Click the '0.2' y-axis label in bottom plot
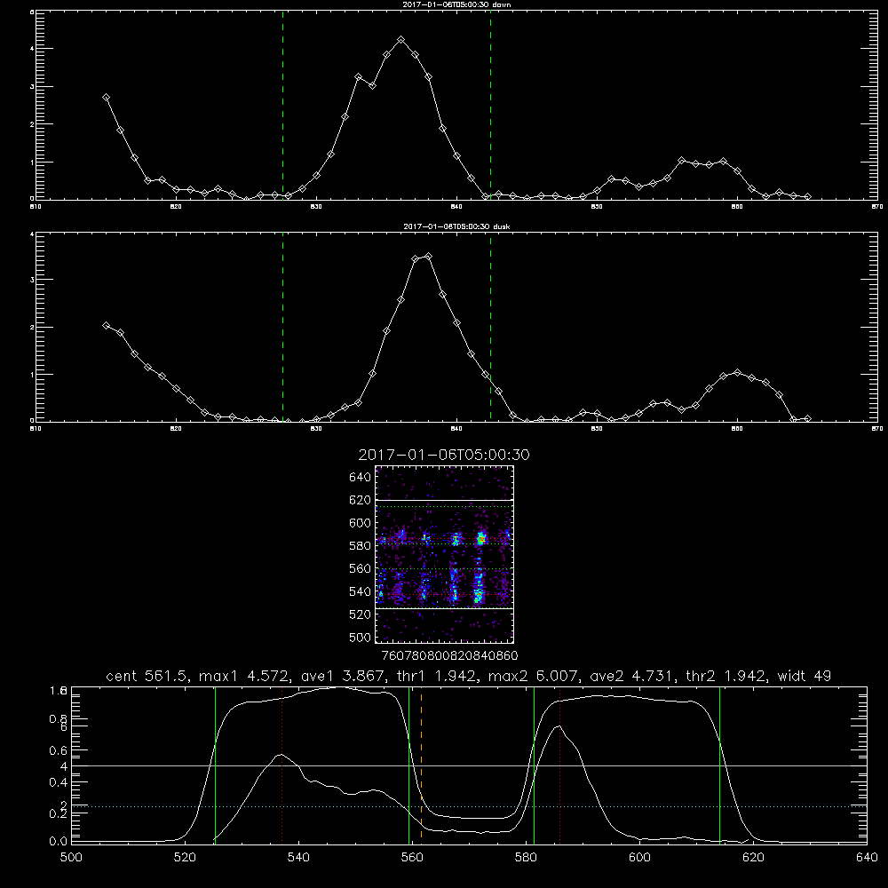 point(59,814)
